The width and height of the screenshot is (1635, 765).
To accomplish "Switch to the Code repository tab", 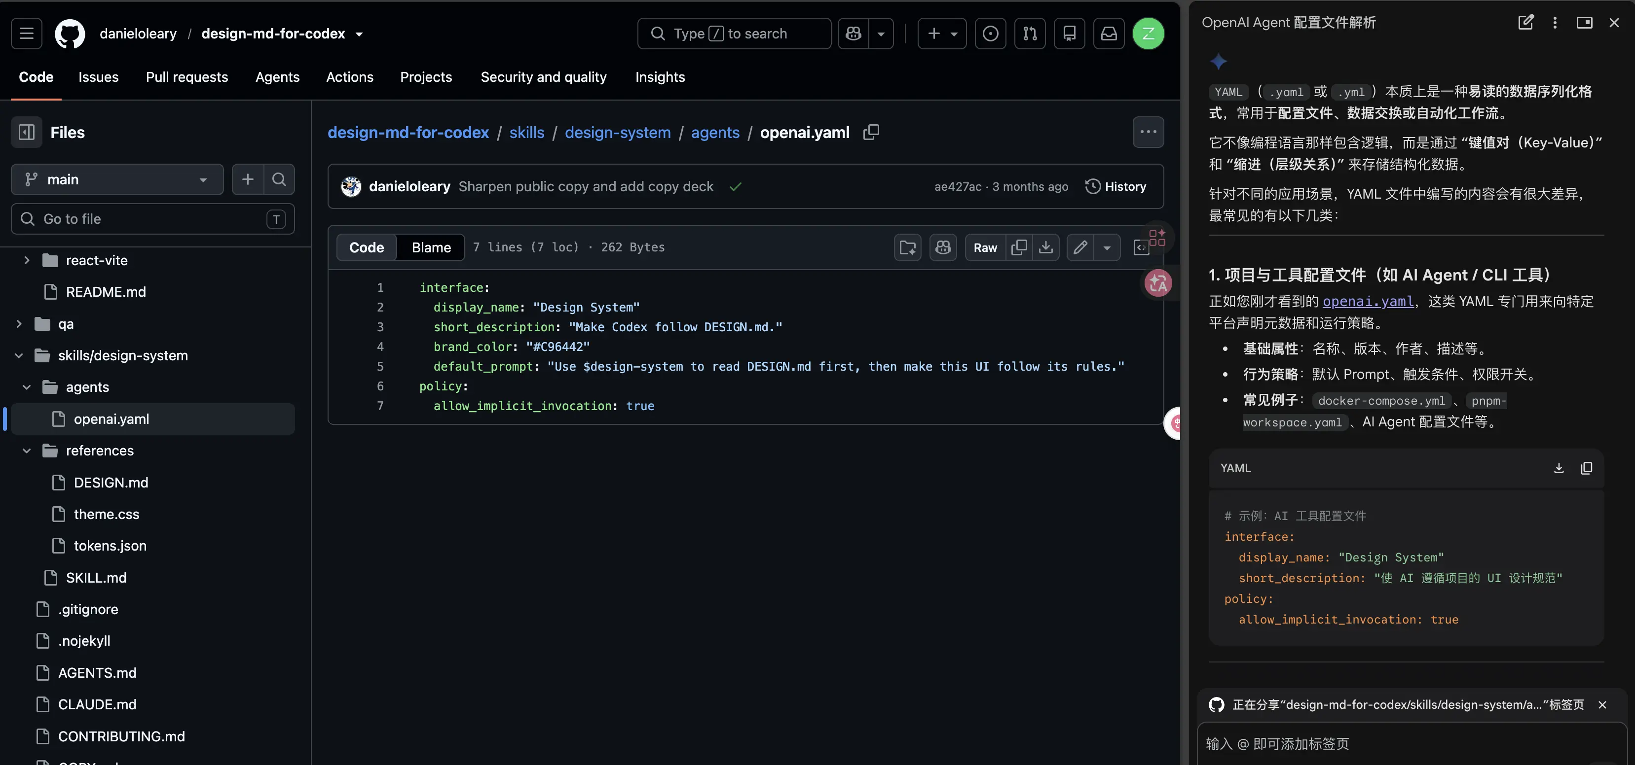I will (36, 77).
